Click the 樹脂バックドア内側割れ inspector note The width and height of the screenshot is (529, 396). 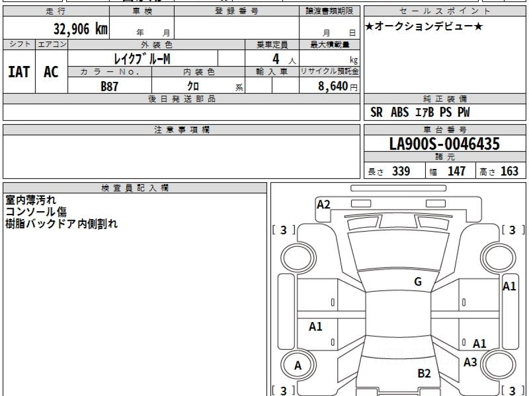pos(61,224)
